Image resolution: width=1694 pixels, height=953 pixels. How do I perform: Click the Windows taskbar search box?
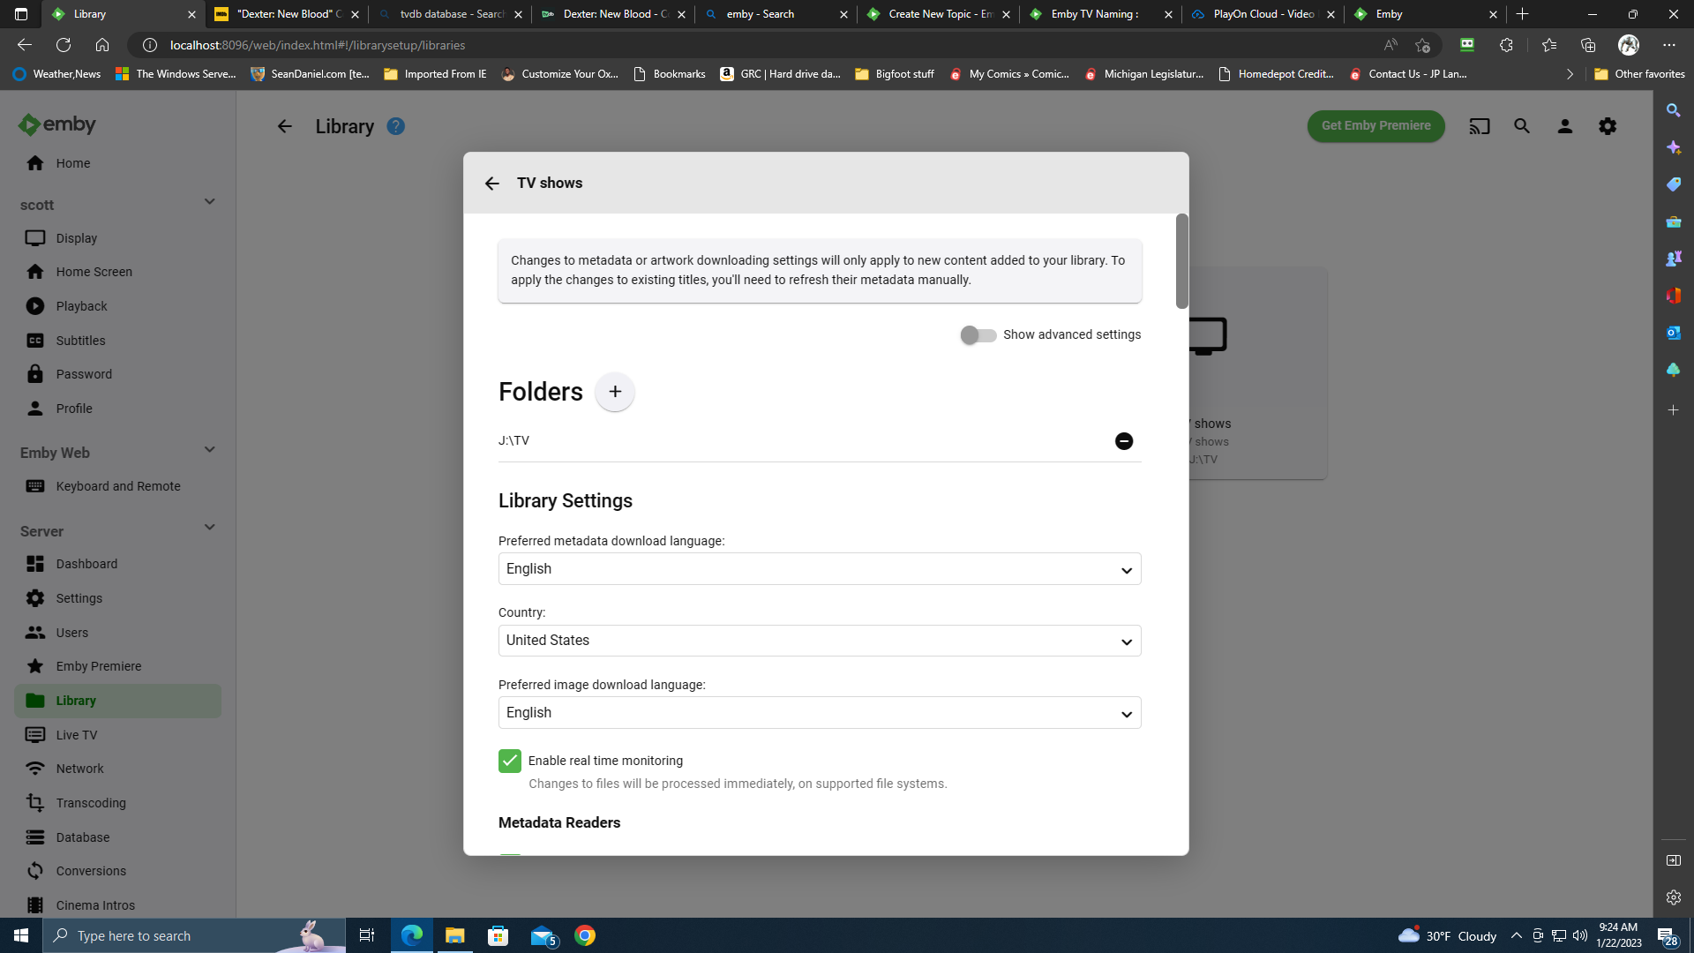(194, 935)
